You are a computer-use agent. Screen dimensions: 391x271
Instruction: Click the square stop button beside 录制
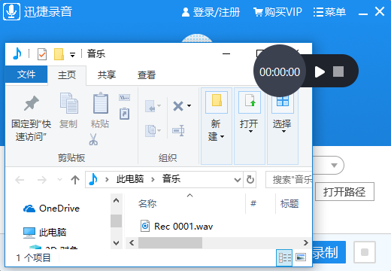(365, 252)
